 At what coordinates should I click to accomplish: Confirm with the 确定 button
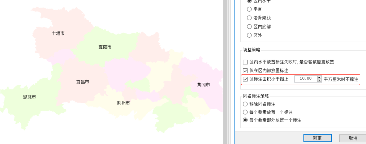tap(318, 138)
